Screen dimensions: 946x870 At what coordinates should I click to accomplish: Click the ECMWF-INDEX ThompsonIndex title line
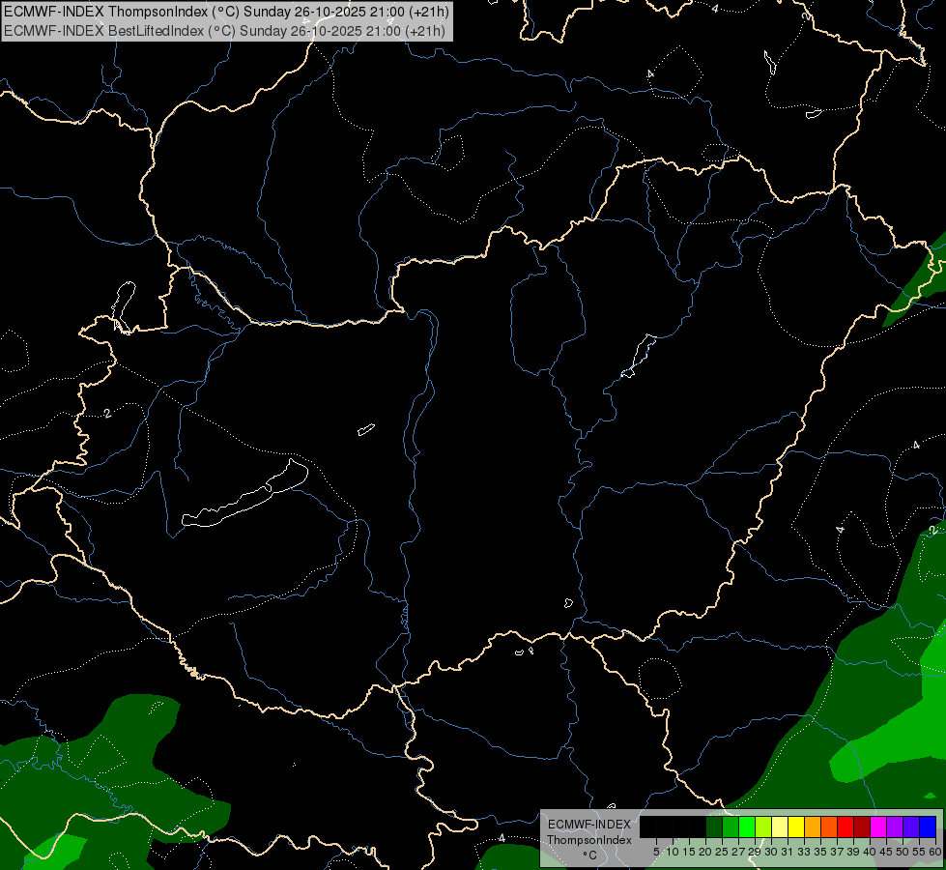tap(226, 12)
